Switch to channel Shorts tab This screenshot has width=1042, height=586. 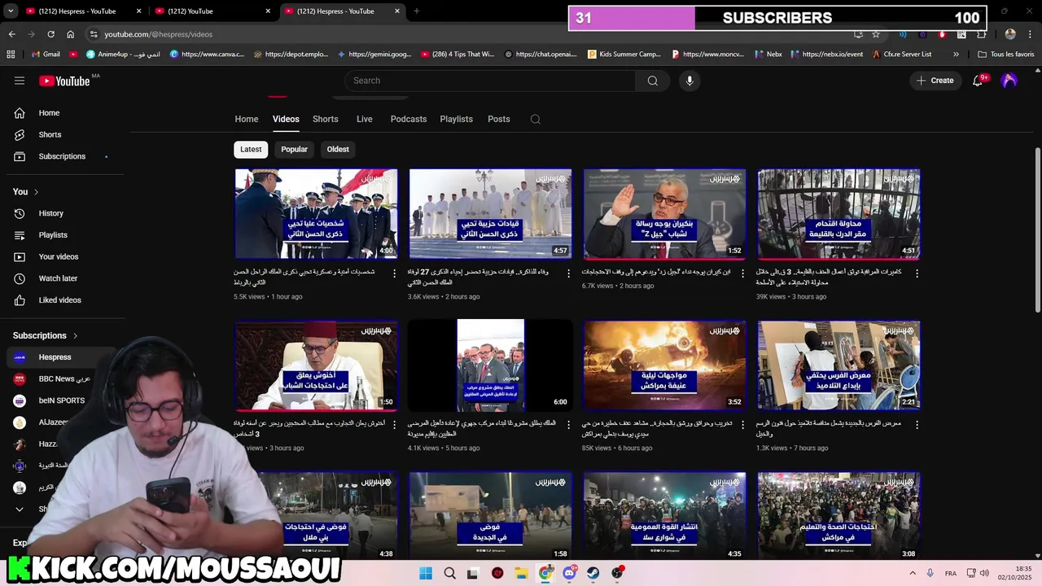[x=326, y=119]
